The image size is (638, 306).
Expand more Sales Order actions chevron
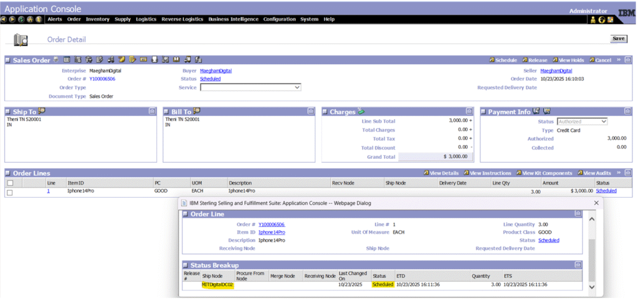pos(619,60)
